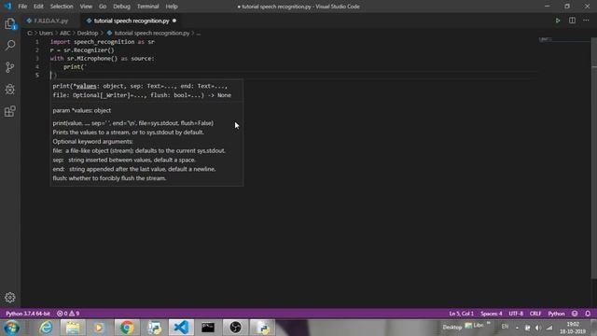This screenshot has width=597, height=336.
Task: Change indentation via Spaces: 4
Action: [492, 314]
